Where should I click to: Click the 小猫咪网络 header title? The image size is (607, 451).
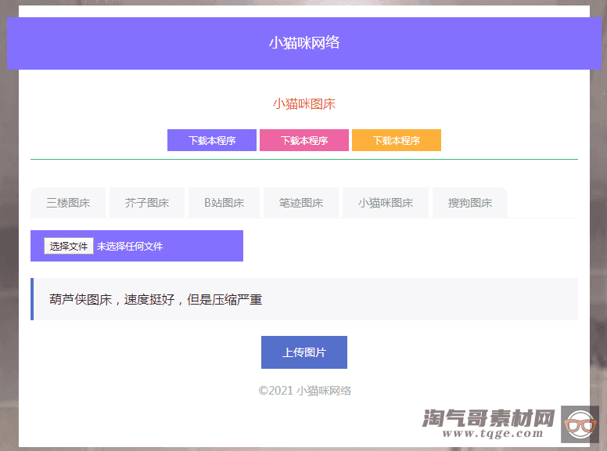pyautogui.click(x=304, y=42)
